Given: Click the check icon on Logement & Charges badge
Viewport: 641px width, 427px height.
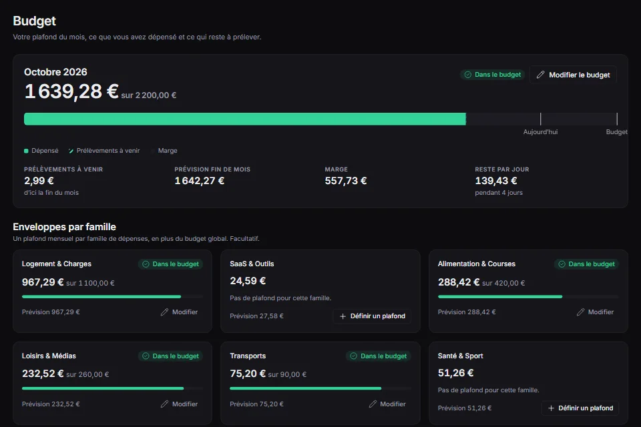Looking at the screenshot, I should click(146, 264).
